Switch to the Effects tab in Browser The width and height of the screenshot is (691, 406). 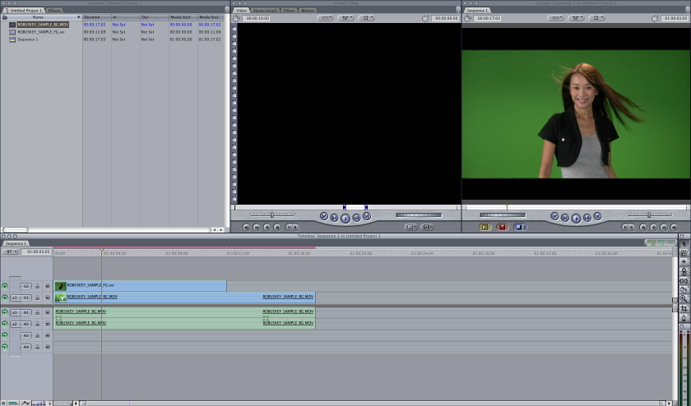pos(54,10)
